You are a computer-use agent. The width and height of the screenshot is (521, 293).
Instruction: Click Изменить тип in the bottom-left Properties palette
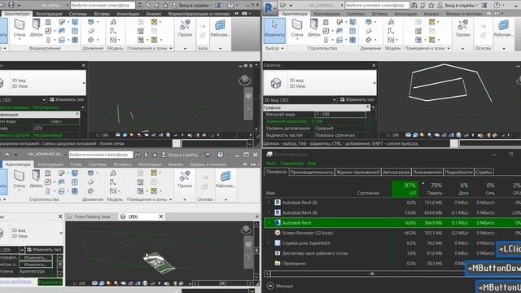(44, 250)
